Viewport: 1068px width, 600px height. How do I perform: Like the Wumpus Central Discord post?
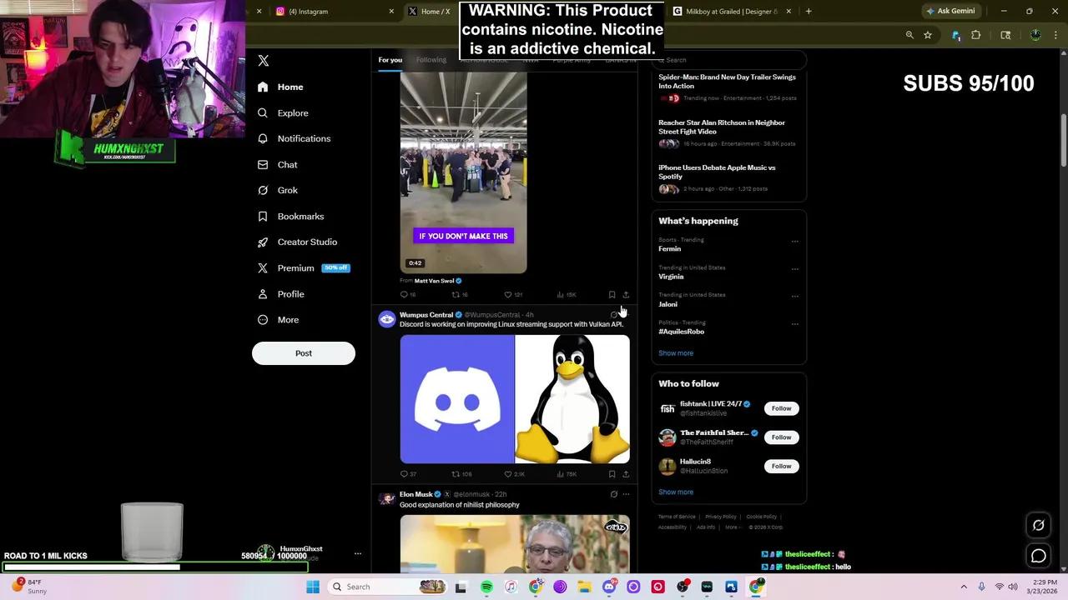coord(514,474)
